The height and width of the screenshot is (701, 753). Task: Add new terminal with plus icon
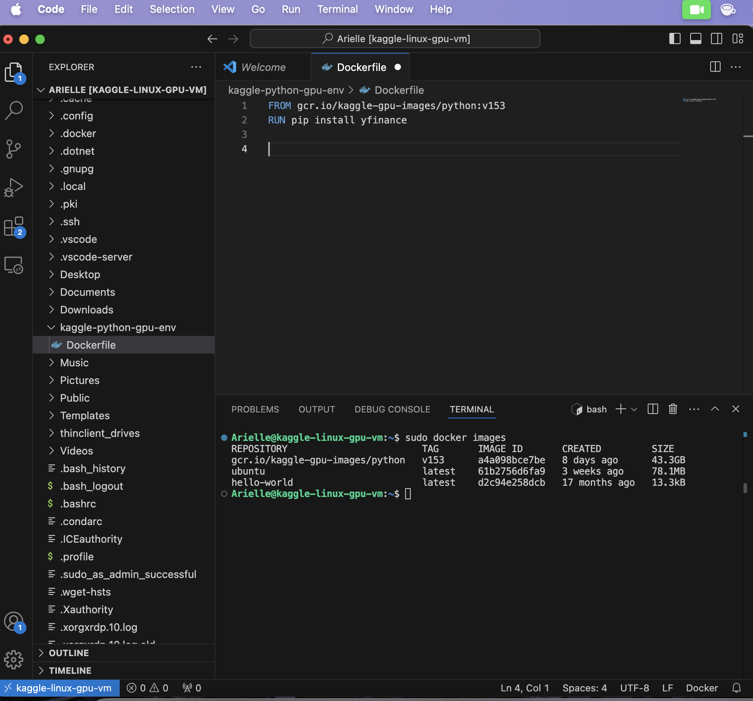pyautogui.click(x=620, y=409)
